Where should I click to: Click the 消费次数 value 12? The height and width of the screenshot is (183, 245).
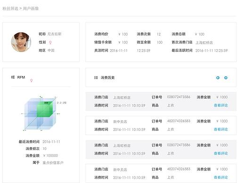[x=159, y=34]
